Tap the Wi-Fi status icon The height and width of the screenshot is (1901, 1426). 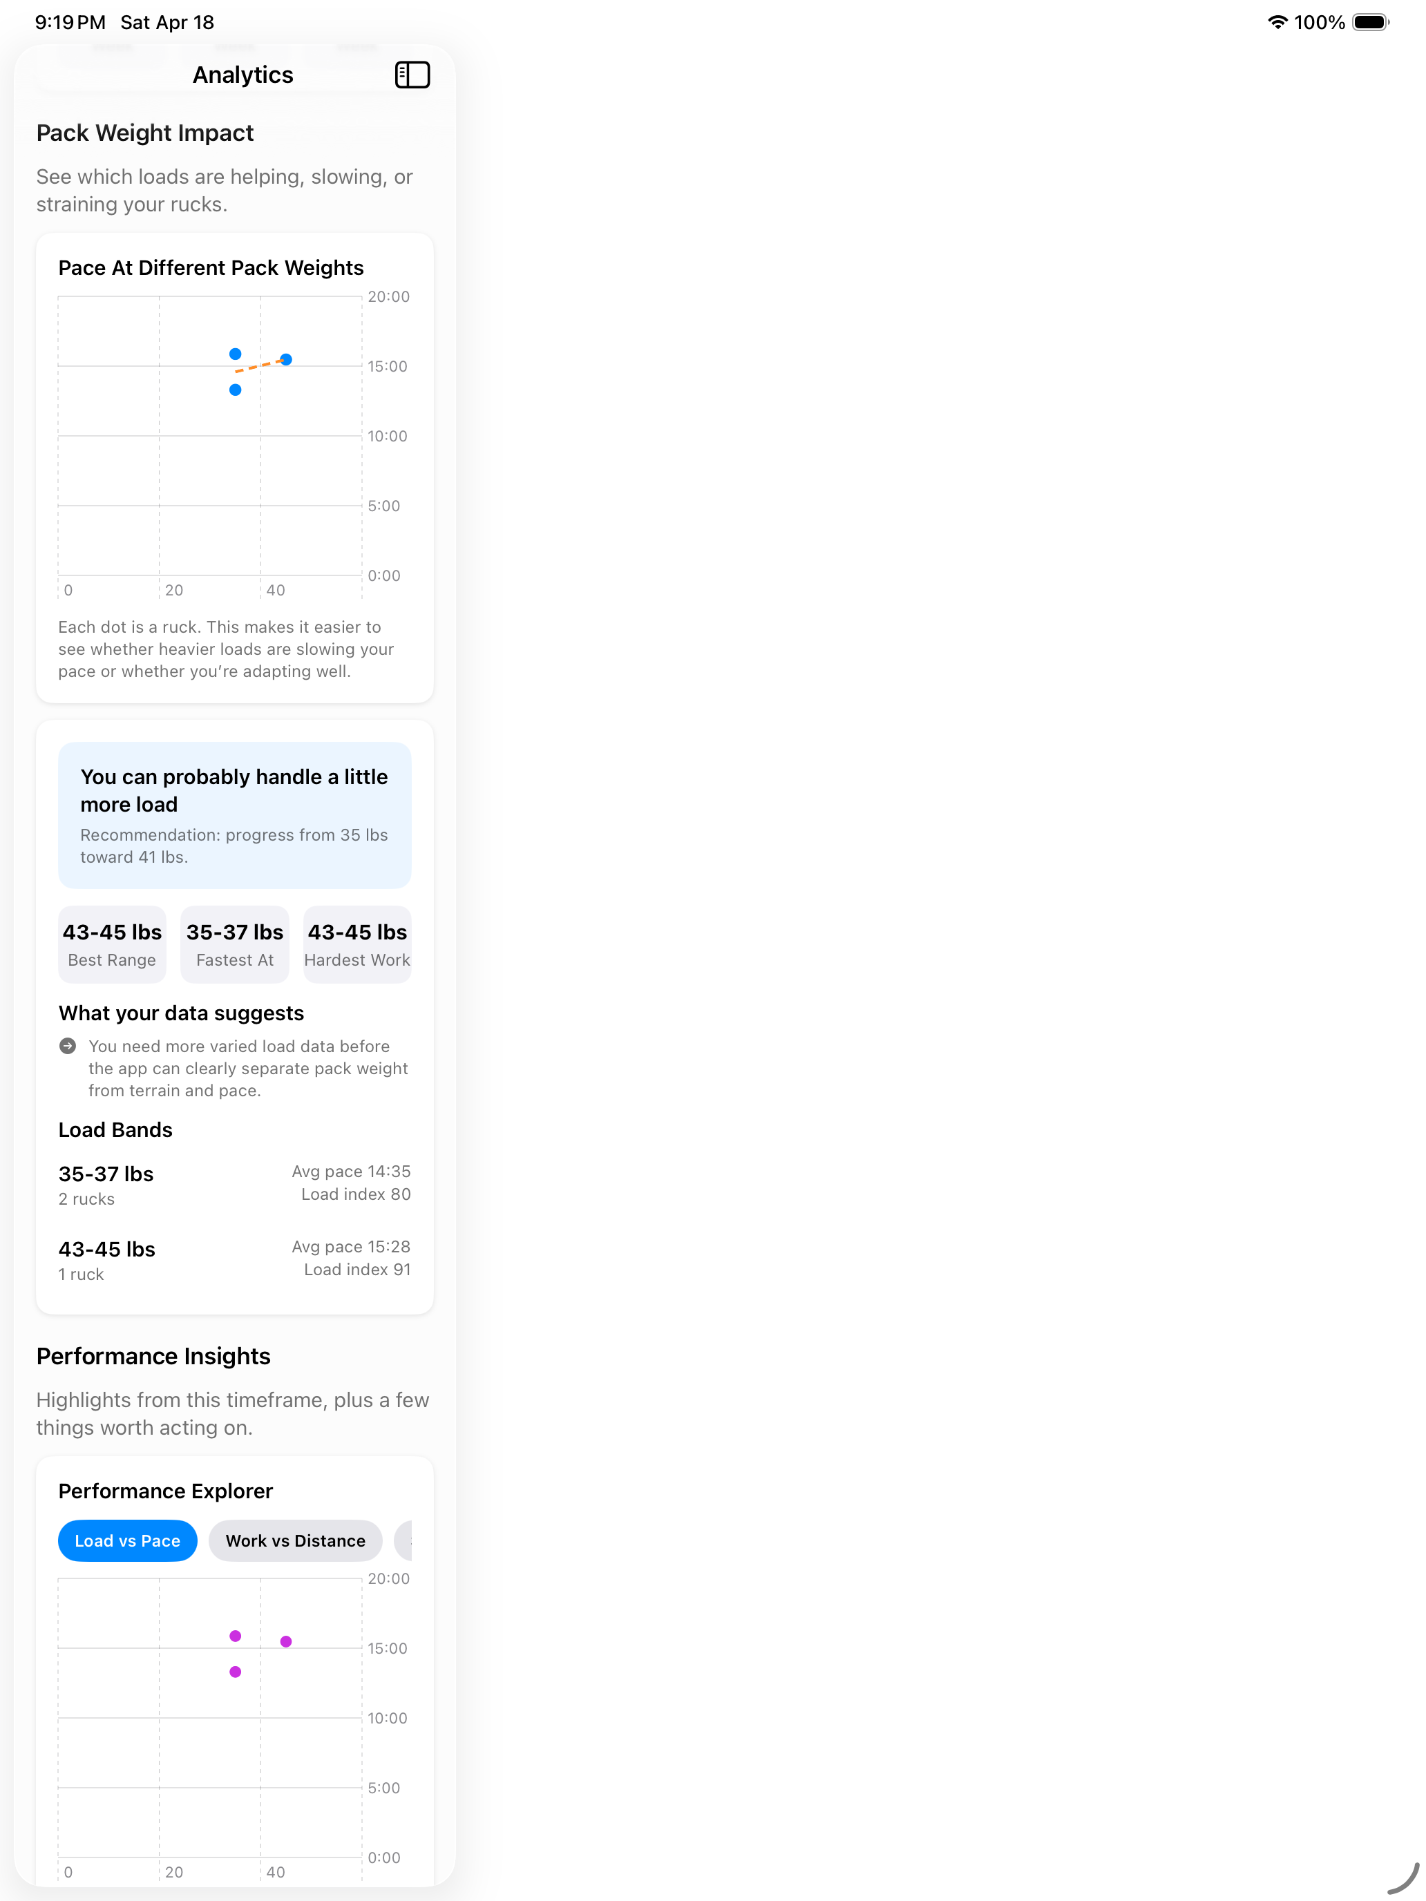1277,22
